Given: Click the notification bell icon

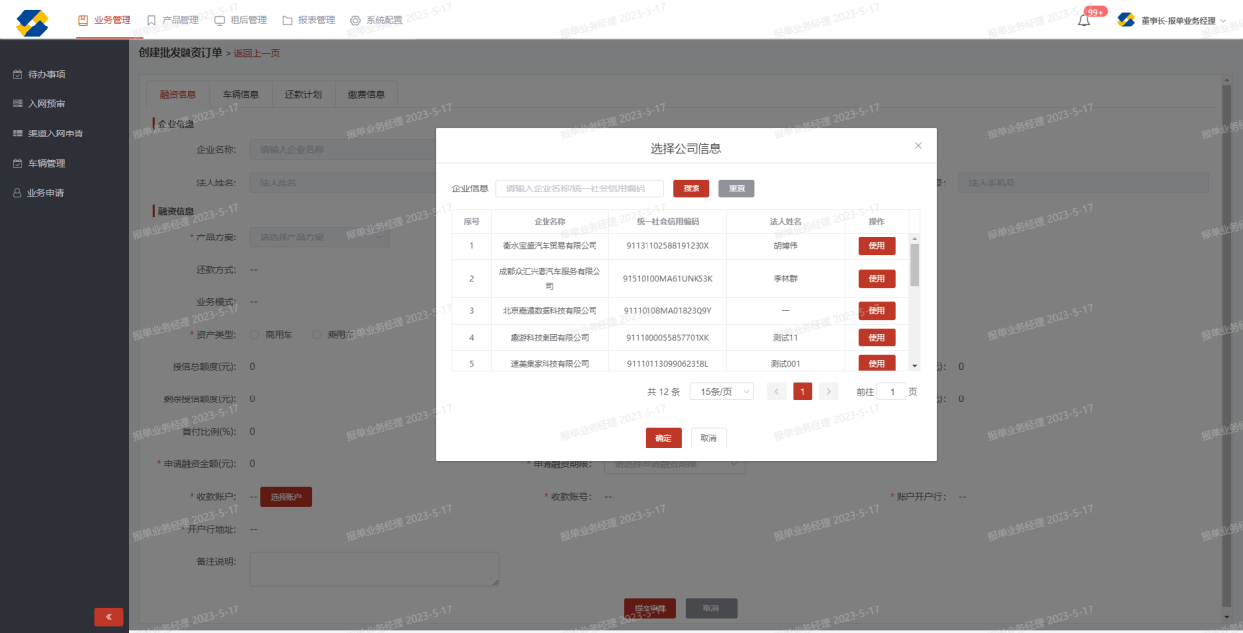Looking at the screenshot, I should coord(1084,21).
